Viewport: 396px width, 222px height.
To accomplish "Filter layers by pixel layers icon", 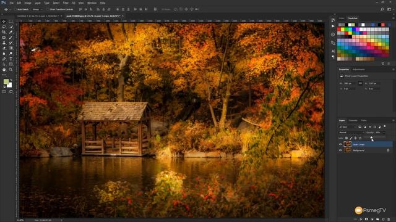I will 360,127.
